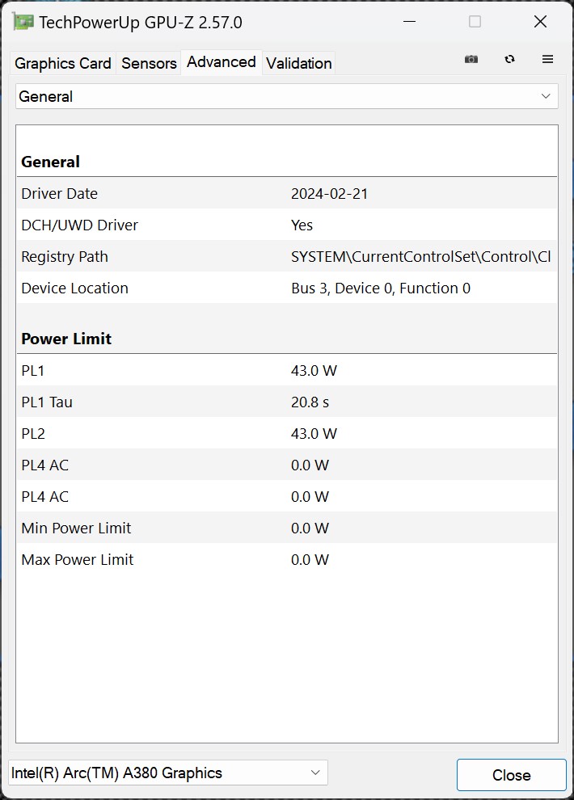
Task: Click the GPU-Z app icon in title bar
Action: (23, 22)
